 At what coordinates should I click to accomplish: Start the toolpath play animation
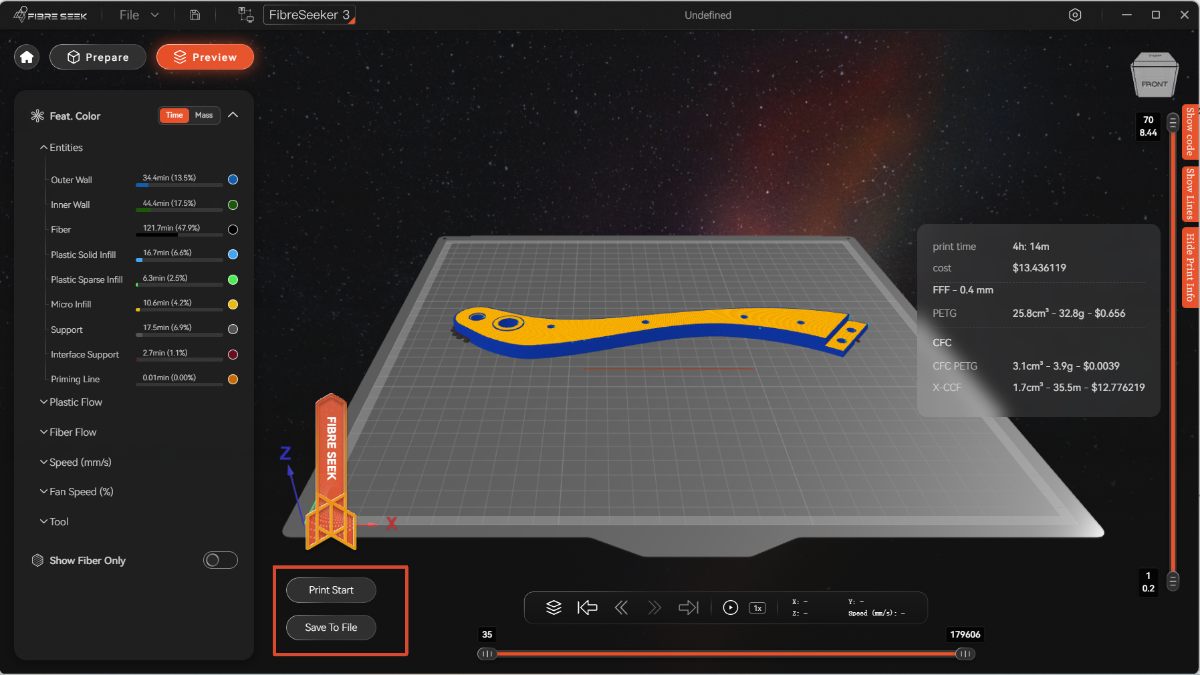pos(731,607)
